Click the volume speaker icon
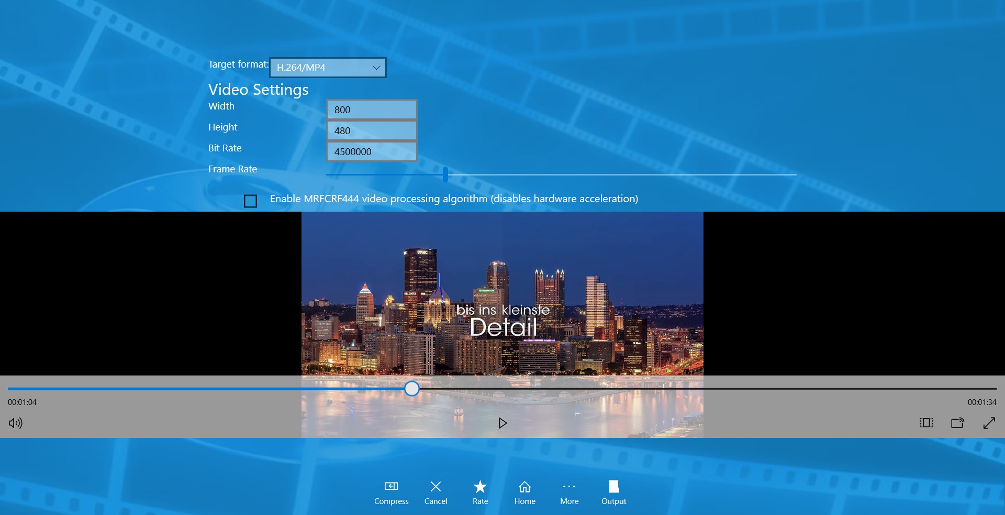The width and height of the screenshot is (1005, 515). click(16, 423)
